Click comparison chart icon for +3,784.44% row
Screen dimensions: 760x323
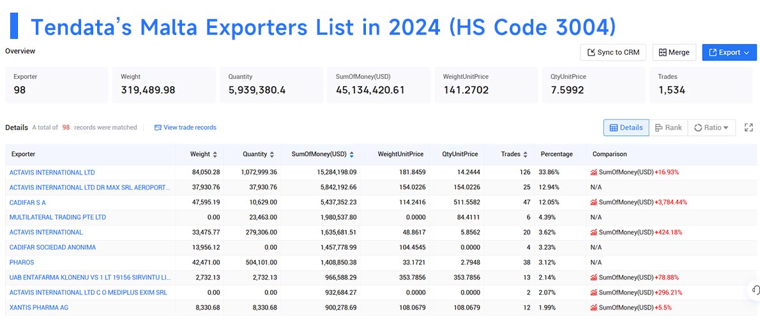click(594, 202)
